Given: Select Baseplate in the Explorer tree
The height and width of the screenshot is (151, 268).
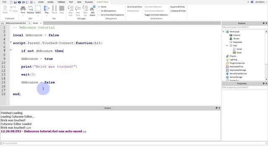Looking at the screenshot, I should pyautogui.click(x=236, y=42).
